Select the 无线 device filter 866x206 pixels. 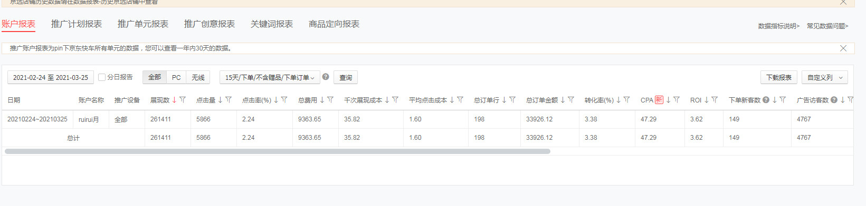click(x=198, y=77)
